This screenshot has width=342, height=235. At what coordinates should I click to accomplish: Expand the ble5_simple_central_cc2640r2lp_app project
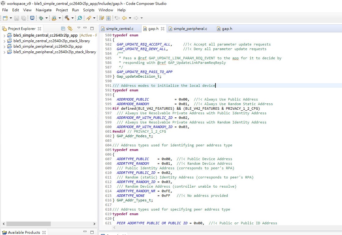[x=4, y=35]
